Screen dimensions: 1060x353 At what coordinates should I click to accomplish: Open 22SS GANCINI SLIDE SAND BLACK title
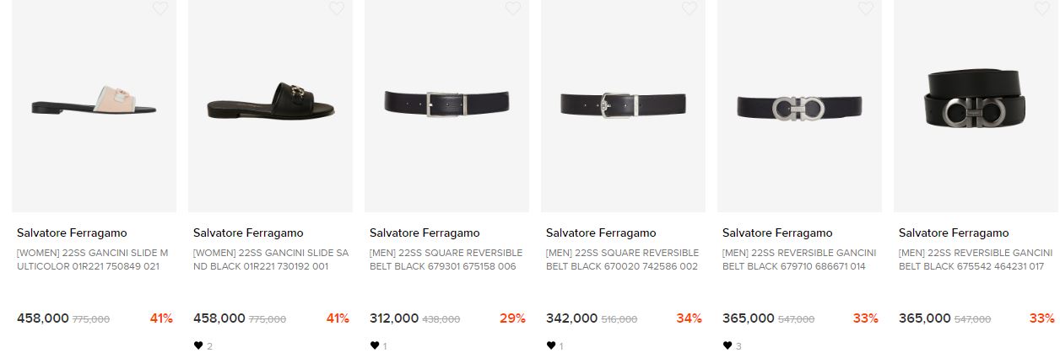point(270,259)
